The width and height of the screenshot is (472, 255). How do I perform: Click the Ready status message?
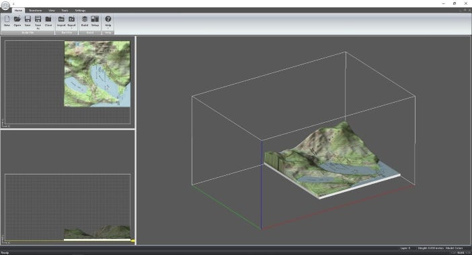[5, 252]
